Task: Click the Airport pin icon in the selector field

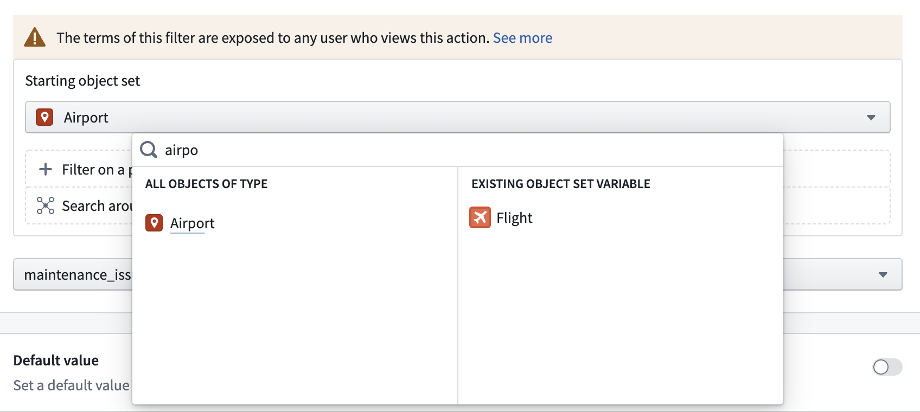Action: [44, 117]
